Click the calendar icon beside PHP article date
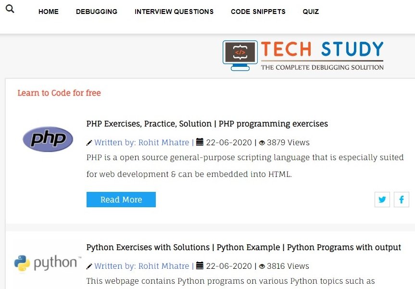The height and width of the screenshot is (289, 415). [200, 142]
